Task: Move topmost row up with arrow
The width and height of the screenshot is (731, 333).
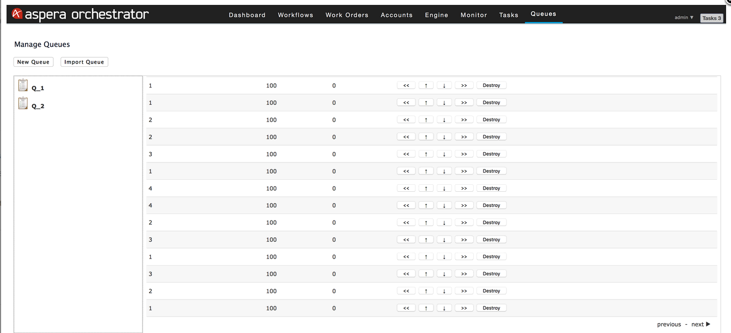Action: click(426, 85)
